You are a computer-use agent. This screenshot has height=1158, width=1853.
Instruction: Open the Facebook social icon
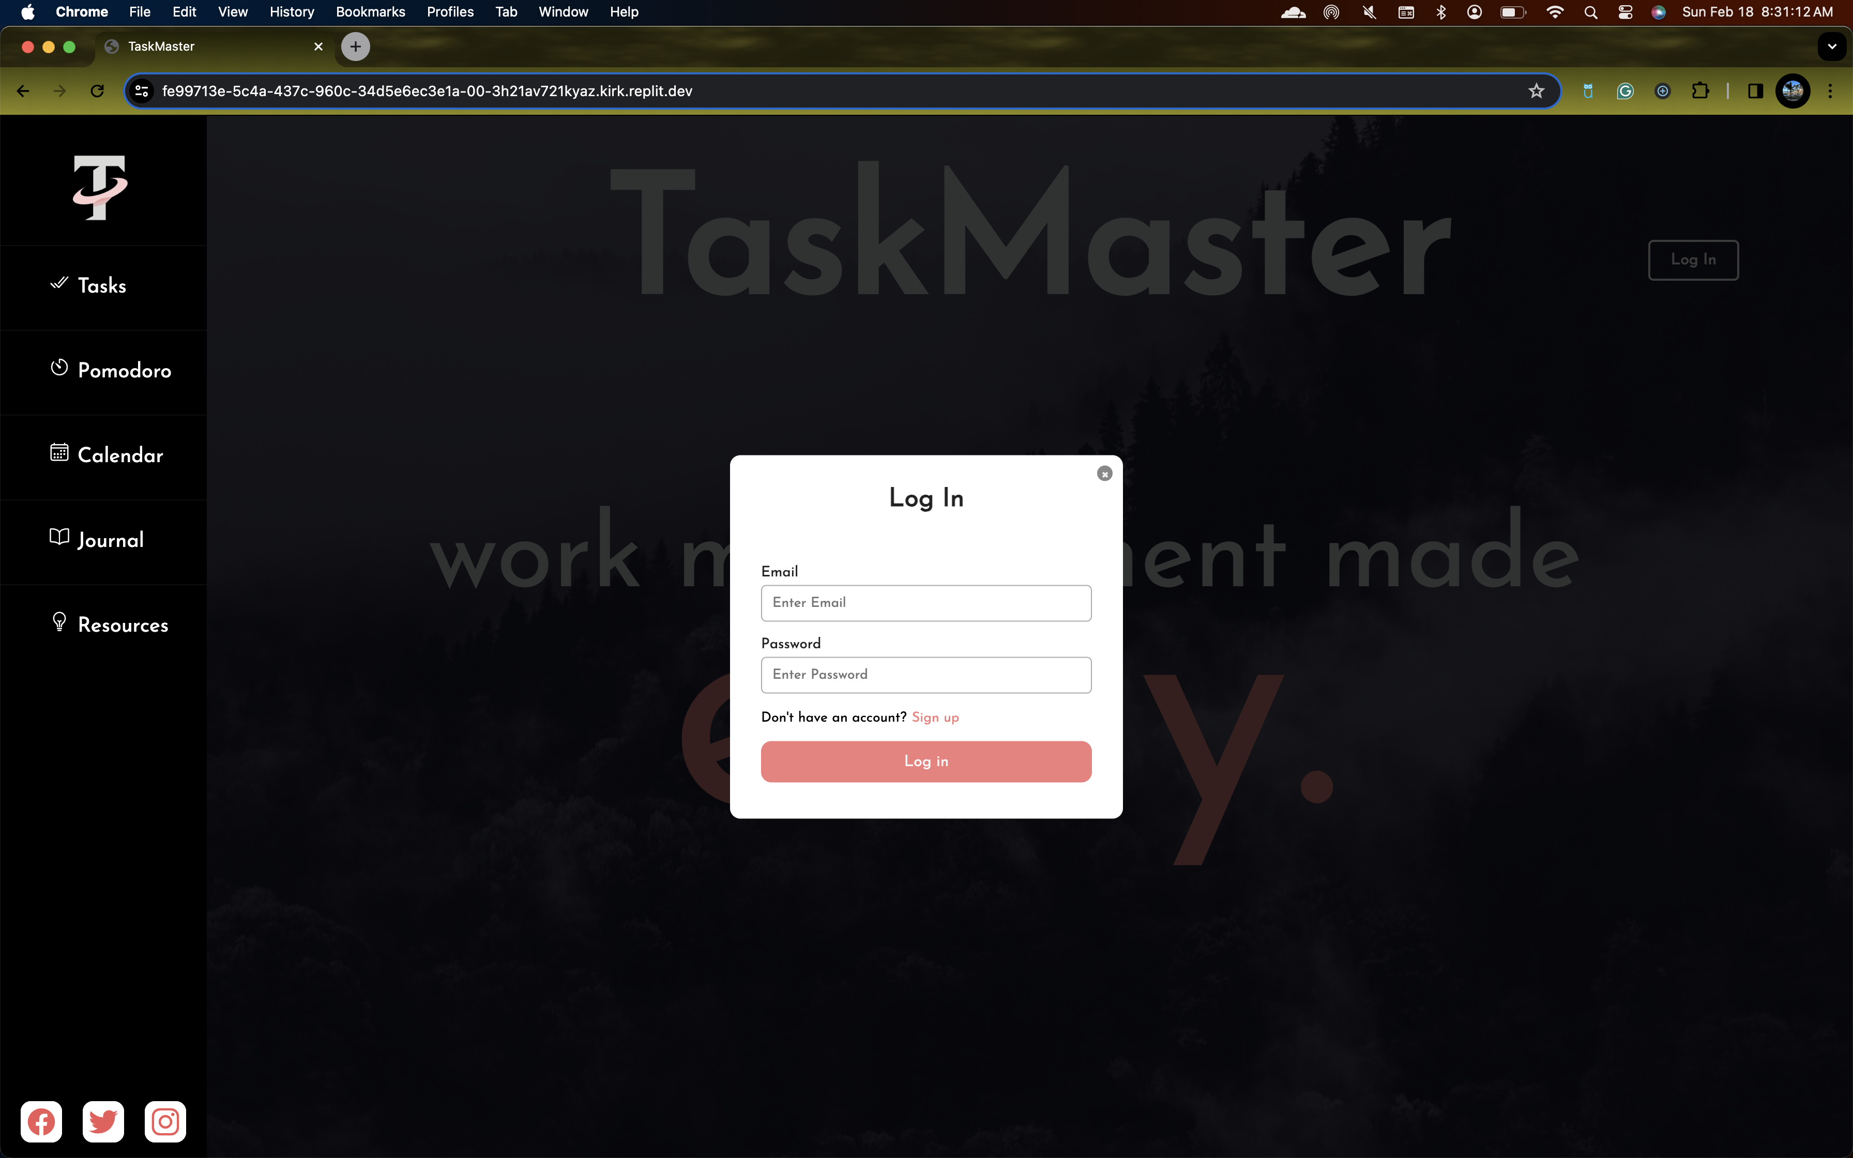(41, 1122)
